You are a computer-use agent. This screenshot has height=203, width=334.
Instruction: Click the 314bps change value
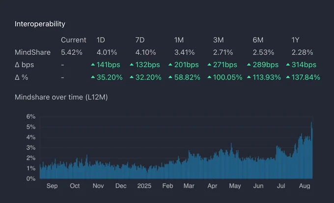304,65
